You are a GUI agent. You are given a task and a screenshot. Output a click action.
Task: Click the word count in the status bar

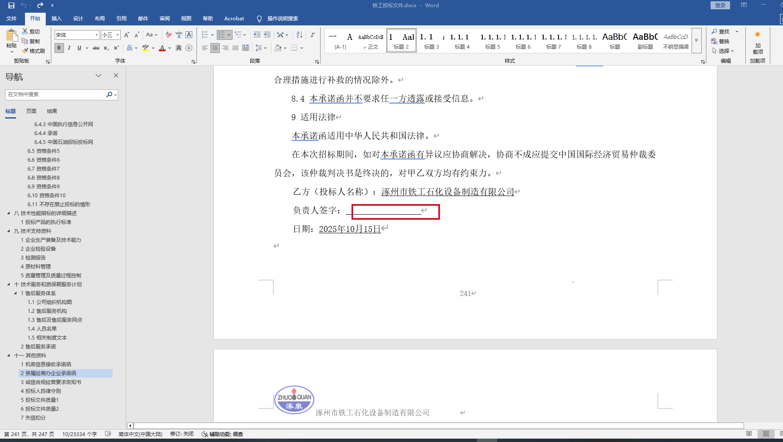pos(80,434)
